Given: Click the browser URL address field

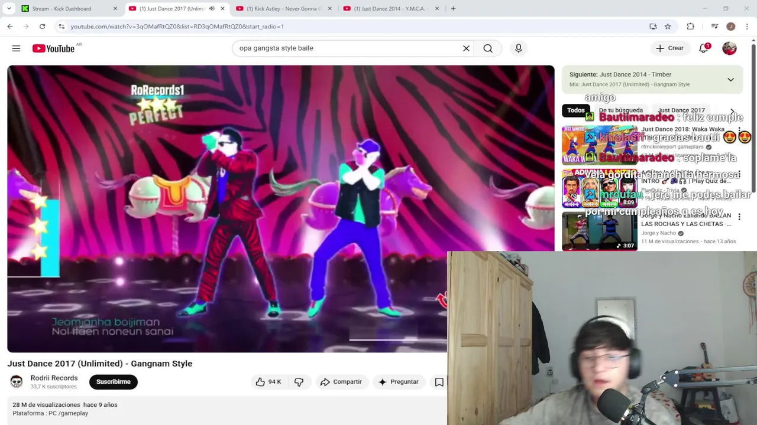Looking at the screenshot, I should [355, 27].
